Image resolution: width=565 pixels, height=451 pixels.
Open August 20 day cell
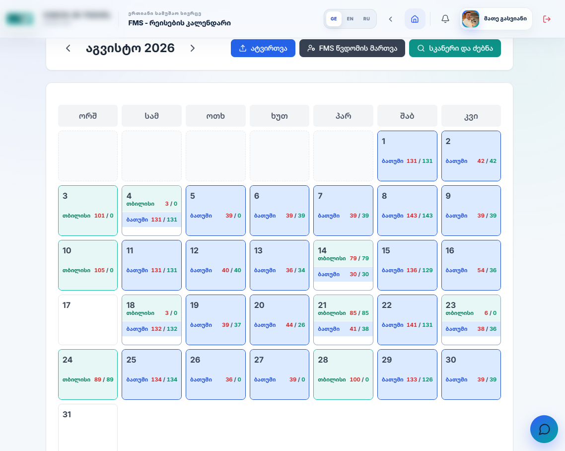(x=279, y=320)
